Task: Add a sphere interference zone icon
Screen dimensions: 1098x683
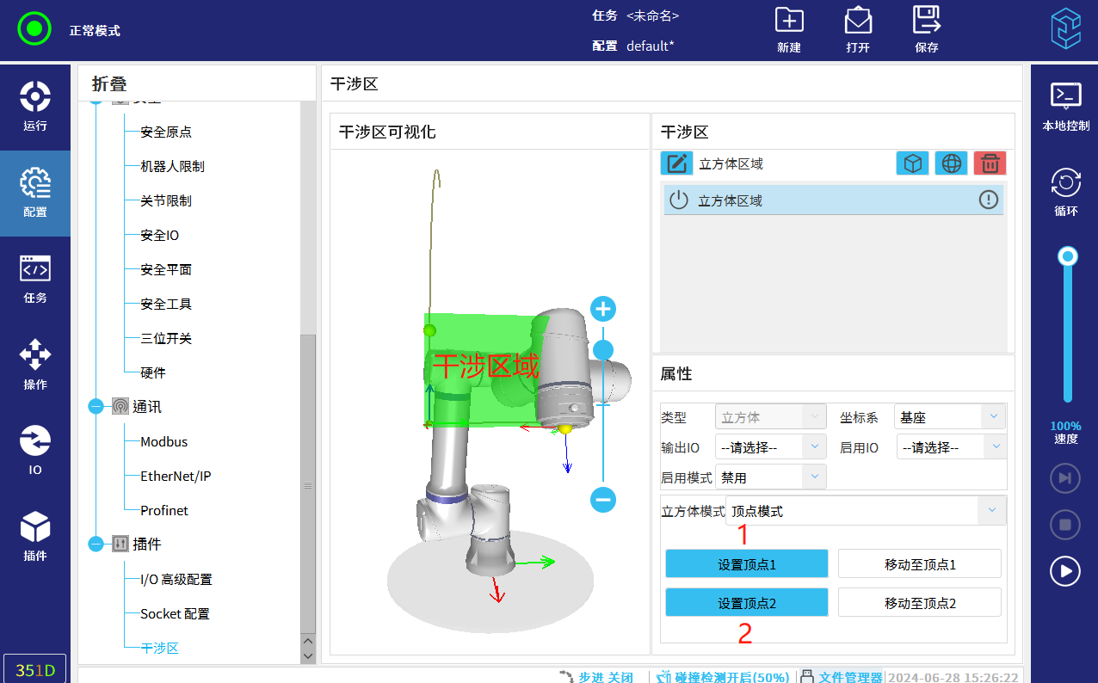Action: pos(951,163)
